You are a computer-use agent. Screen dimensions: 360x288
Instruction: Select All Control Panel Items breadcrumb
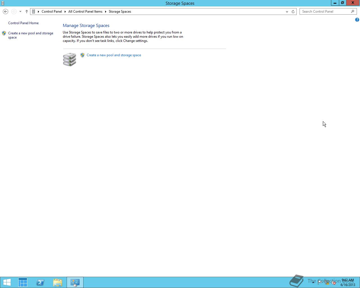[85, 12]
